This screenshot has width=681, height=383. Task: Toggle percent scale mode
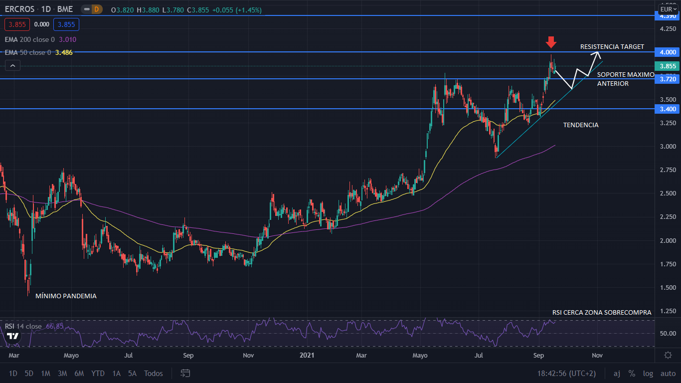[632, 373]
